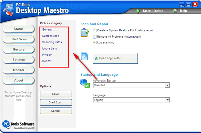Open the Ignore Lists category
The height and width of the screenshot is (133, 201).
[x=49, y=49]
